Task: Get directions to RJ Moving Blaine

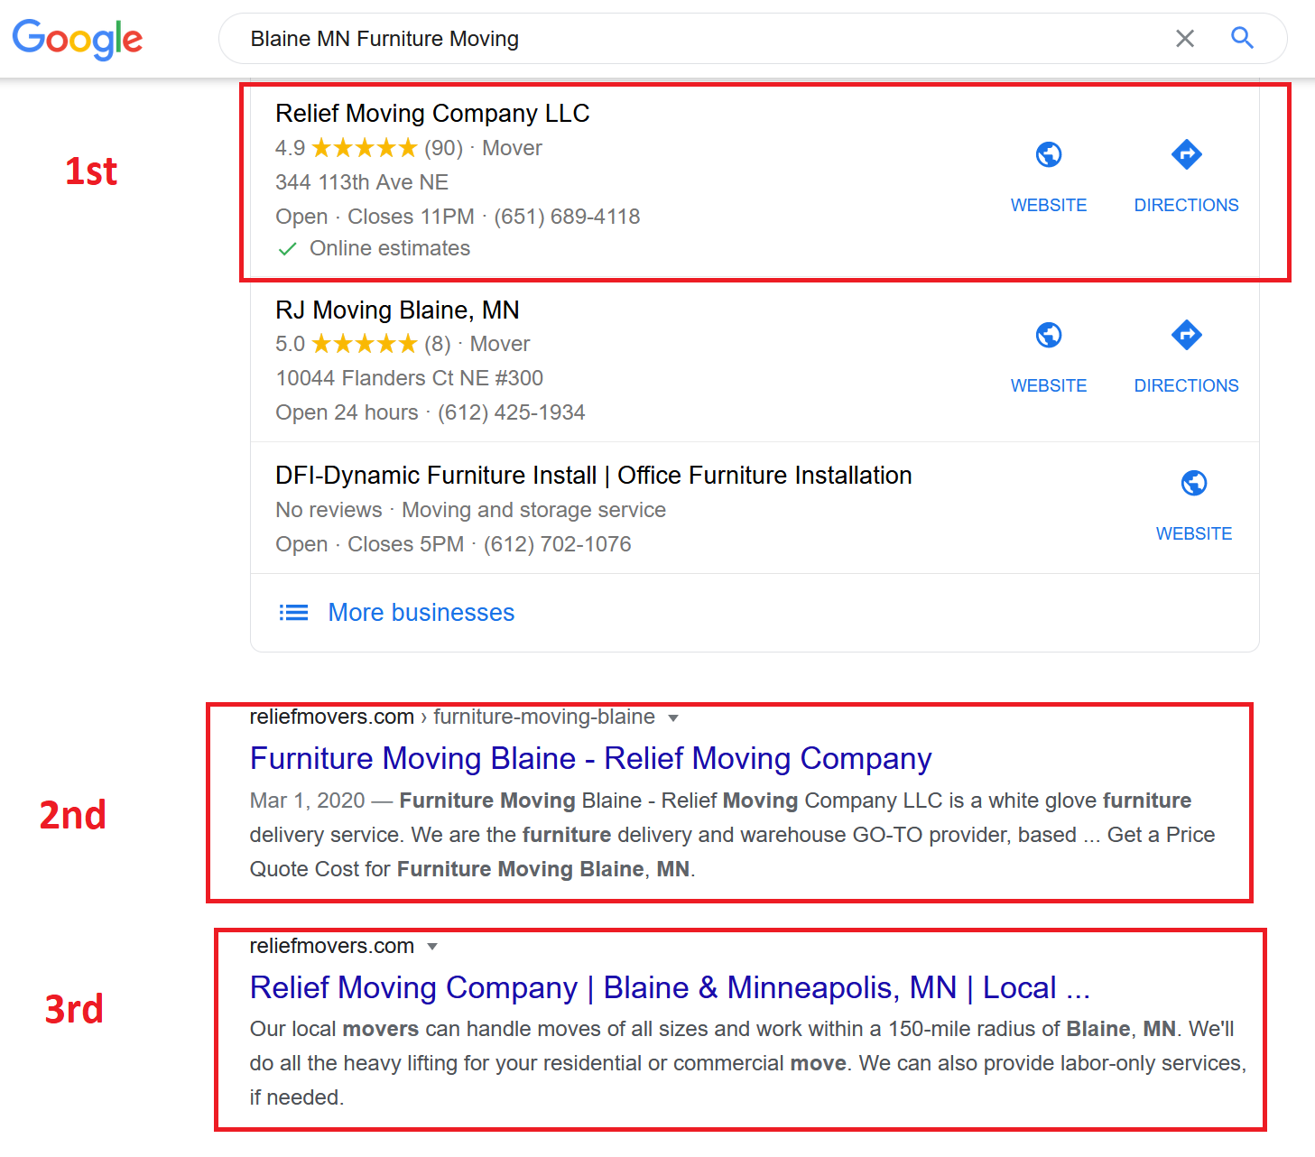Action: coord(1186,336)
